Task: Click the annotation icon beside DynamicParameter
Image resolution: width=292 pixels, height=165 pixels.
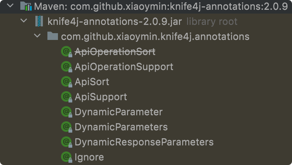Action: 67,112
